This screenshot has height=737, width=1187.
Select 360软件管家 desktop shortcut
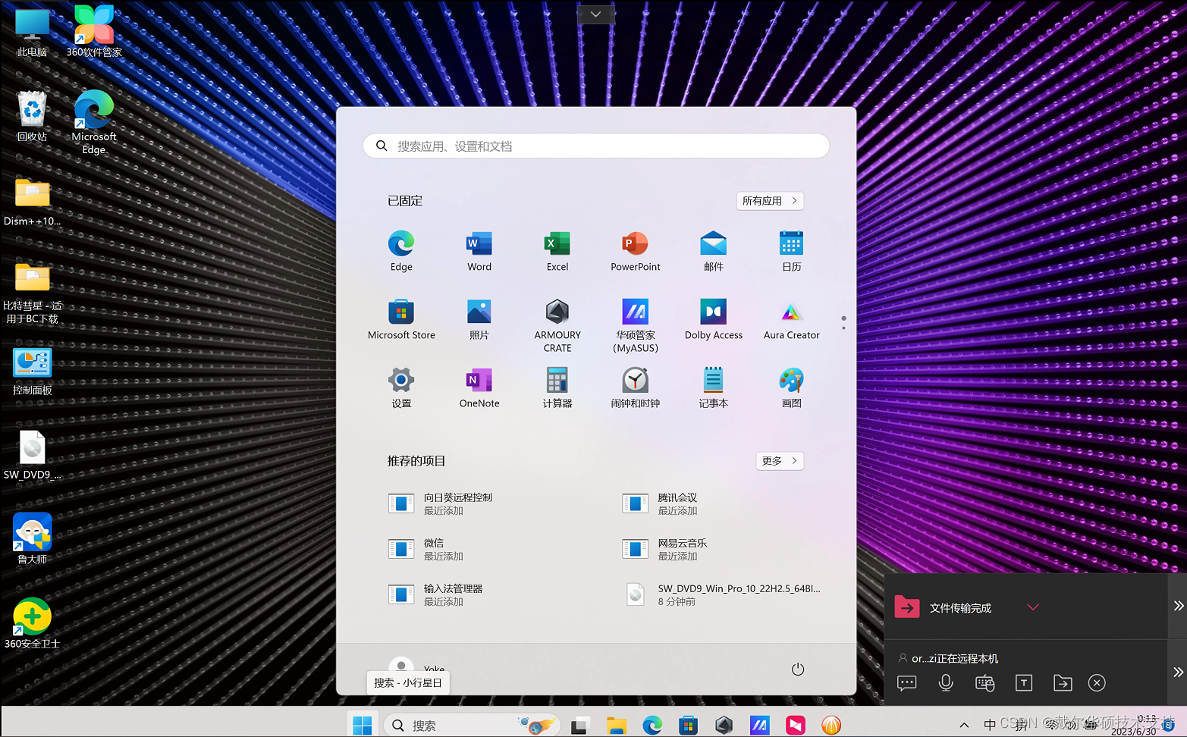click(94, 31)
